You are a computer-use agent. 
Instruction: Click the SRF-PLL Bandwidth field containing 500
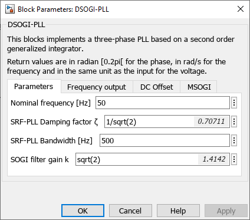[165, 140]
